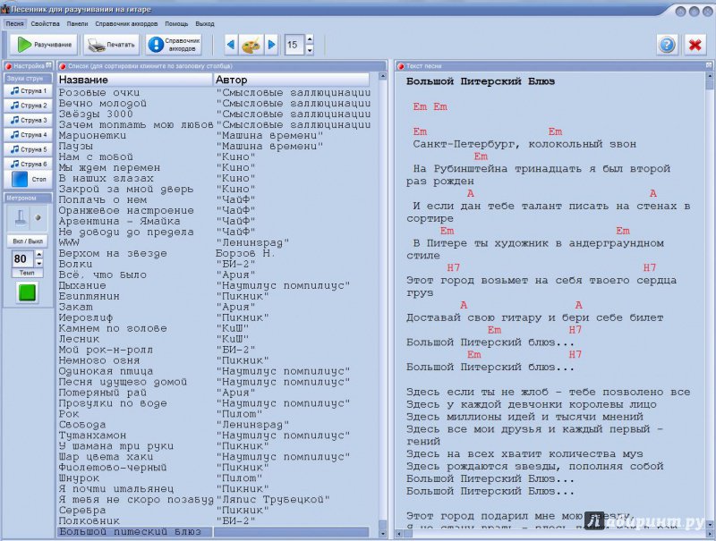Print the song with the Печатать button
The image size is (716, 541).
point(112,45)
